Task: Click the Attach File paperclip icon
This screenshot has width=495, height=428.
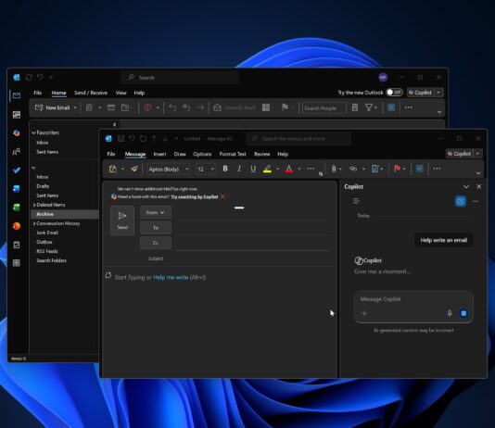Action: coord(334,169)
